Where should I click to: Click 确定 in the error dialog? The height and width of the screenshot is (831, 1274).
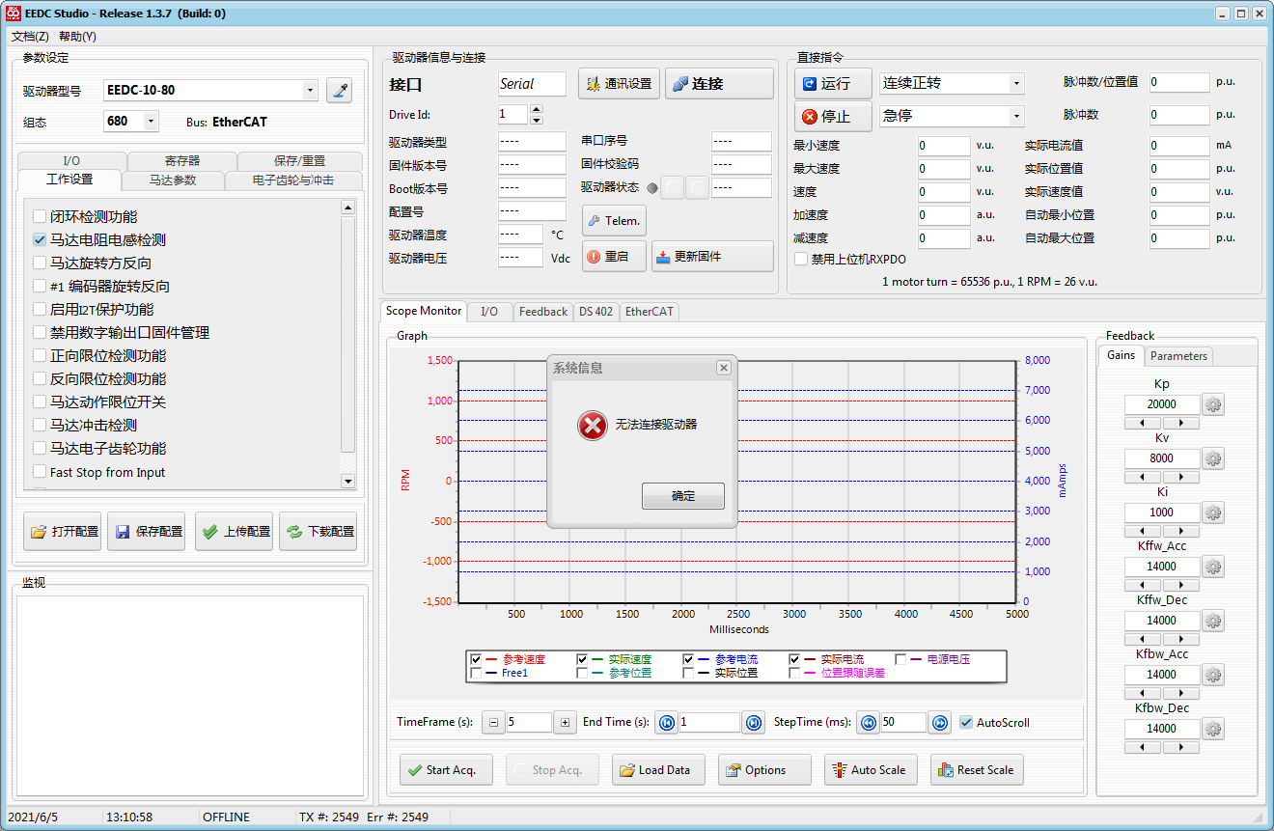(x=682, y=496)
